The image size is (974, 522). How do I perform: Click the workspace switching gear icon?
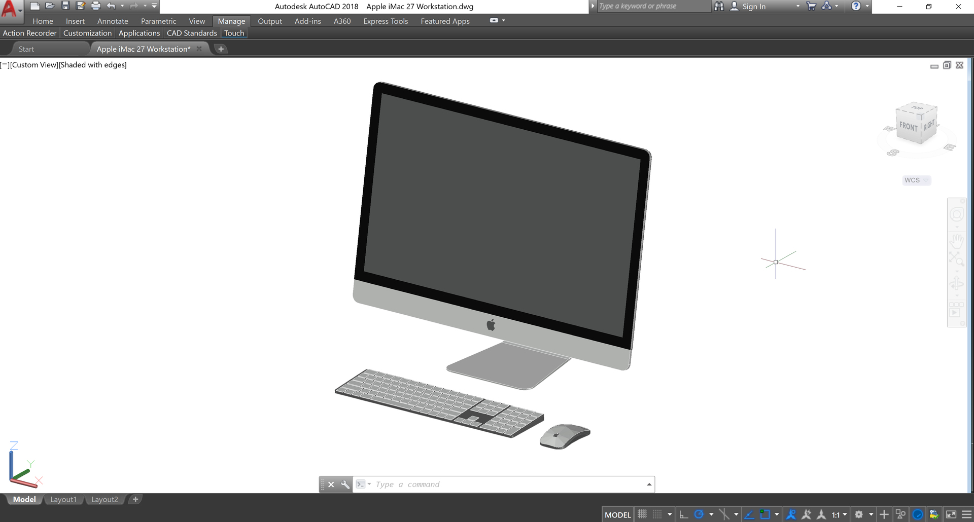point(858,514)
